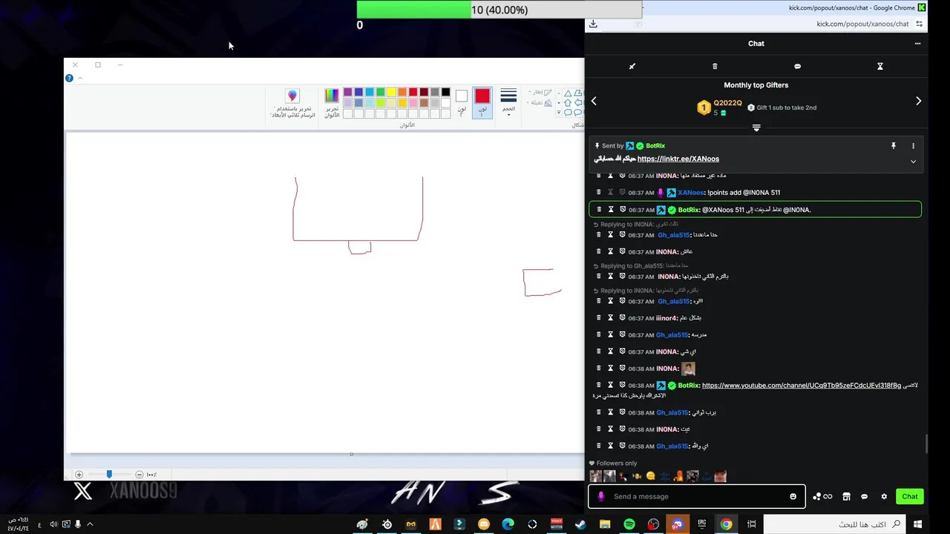This screenshot has height=534, width=950.
Task: Click the chat window vertical scrollbar
Action: point(926,445)
